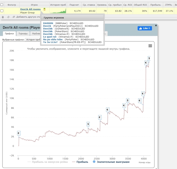Toggle the header select-all checkbox
Screen dimensions: 177x169
[2, 5]
